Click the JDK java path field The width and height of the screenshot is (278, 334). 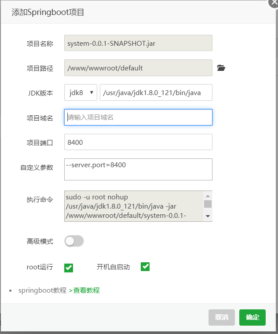(156, 93)
